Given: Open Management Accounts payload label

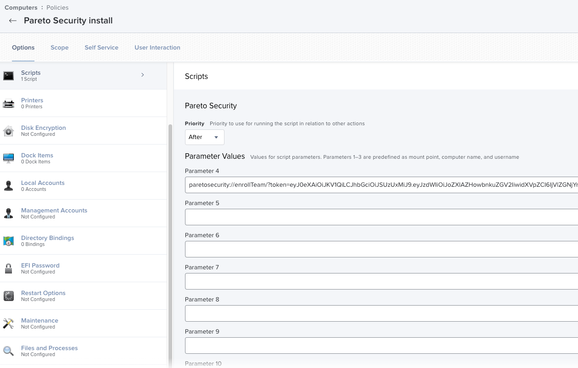Looking at the screenshot, I should (x=54, y=211).
